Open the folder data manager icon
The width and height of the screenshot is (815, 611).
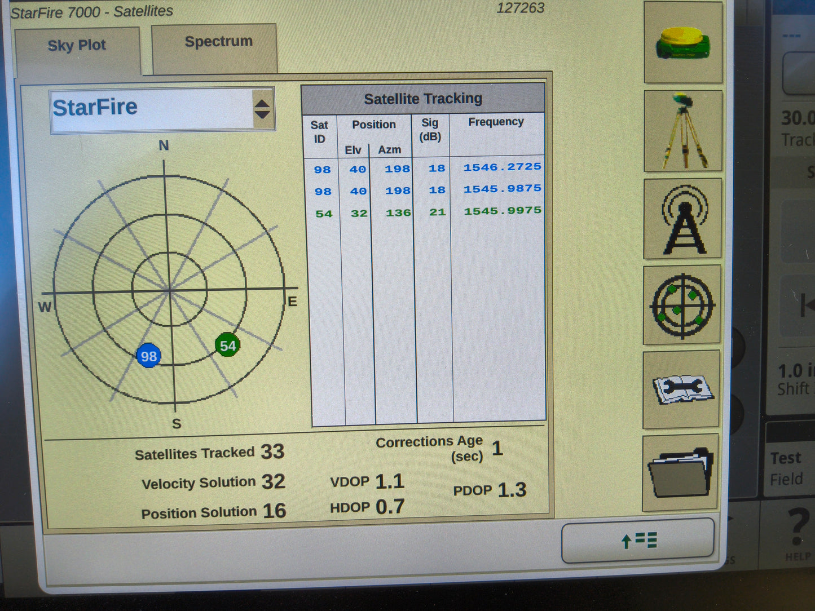click(x=681, y=473)
